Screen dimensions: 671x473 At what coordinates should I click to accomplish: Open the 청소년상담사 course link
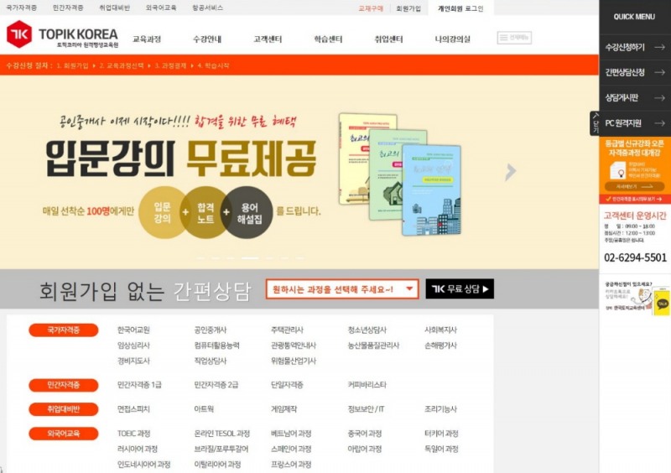(x=367, y=330)
